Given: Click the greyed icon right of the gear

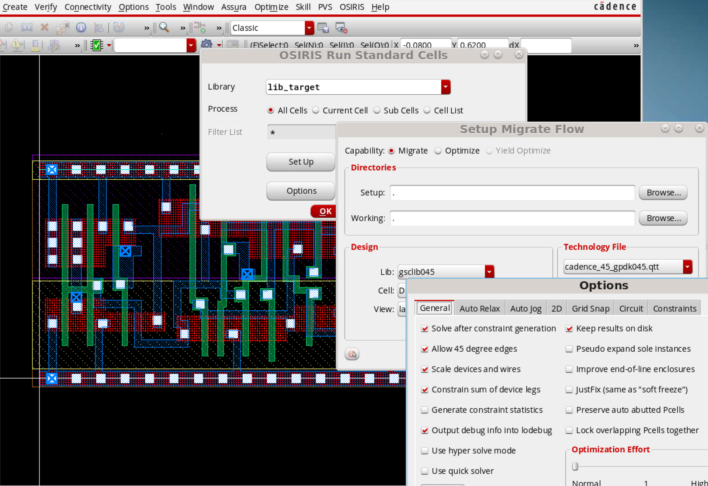Looking at the screenshot, I should coord(232,45).
